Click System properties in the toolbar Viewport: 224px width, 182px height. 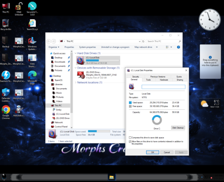click(87, 47)
